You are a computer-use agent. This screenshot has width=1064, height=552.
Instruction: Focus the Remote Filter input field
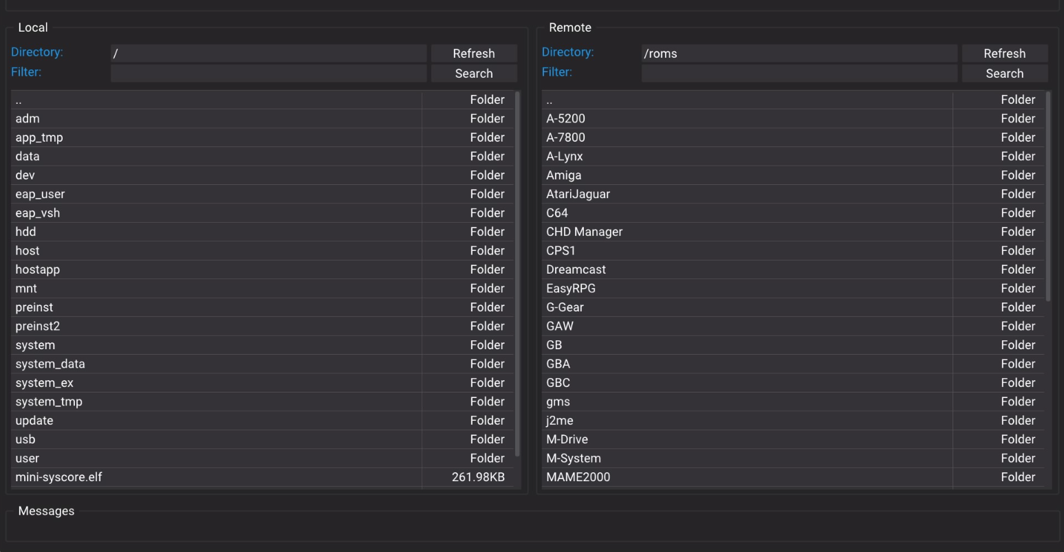tap(799, 74)
